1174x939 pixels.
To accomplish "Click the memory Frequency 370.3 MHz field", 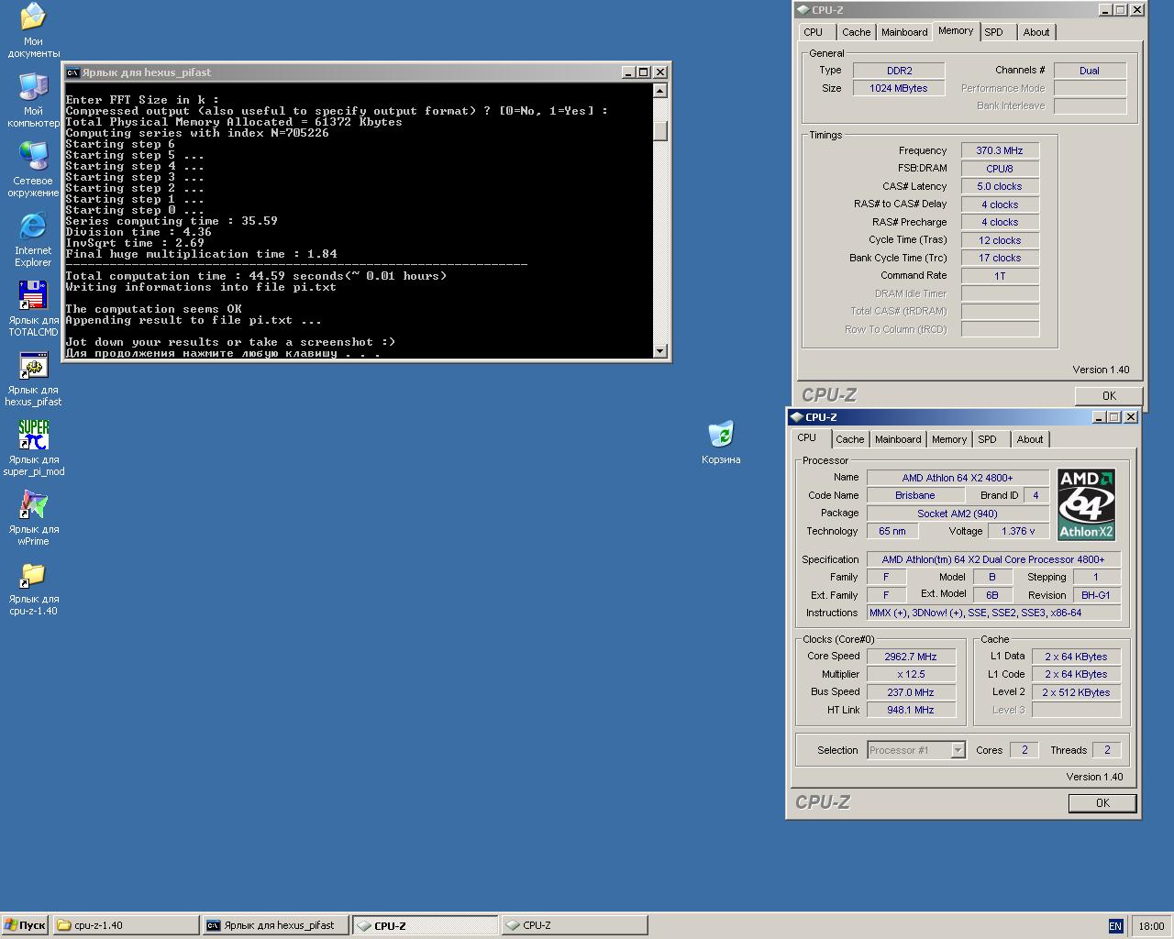I will pyautogui.click(x=1000, y=150).
